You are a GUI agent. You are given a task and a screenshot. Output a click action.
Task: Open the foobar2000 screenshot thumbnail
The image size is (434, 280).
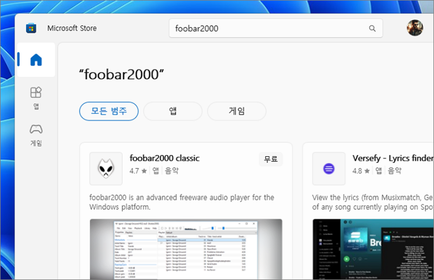click(186, 249)
